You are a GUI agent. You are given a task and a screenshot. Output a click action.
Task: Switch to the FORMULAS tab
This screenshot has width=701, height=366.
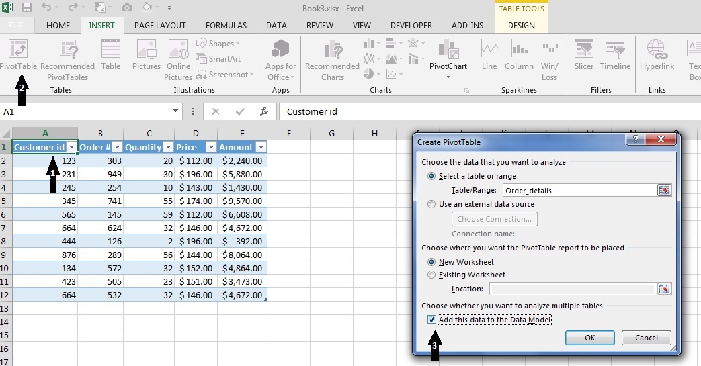(226, 26)
